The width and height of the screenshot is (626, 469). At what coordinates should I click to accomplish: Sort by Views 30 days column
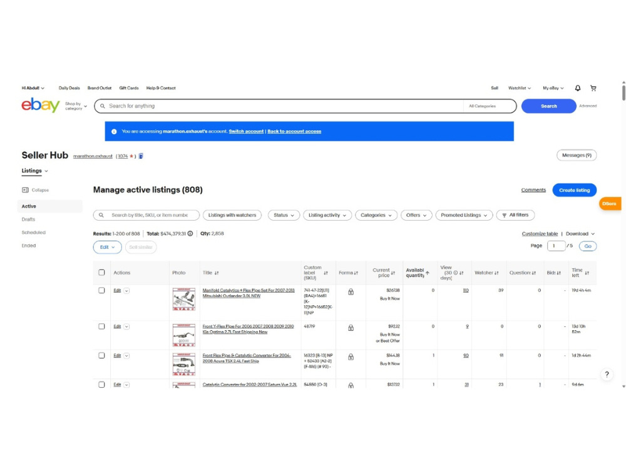pos(461,273)
